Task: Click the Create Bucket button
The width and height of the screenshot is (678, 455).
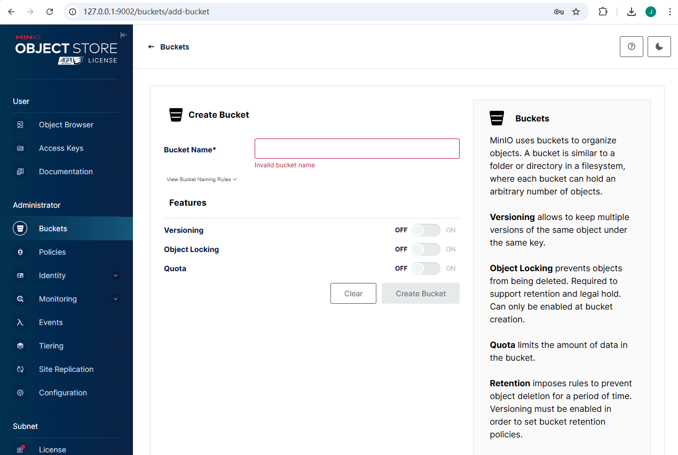Action: point(421,294)
